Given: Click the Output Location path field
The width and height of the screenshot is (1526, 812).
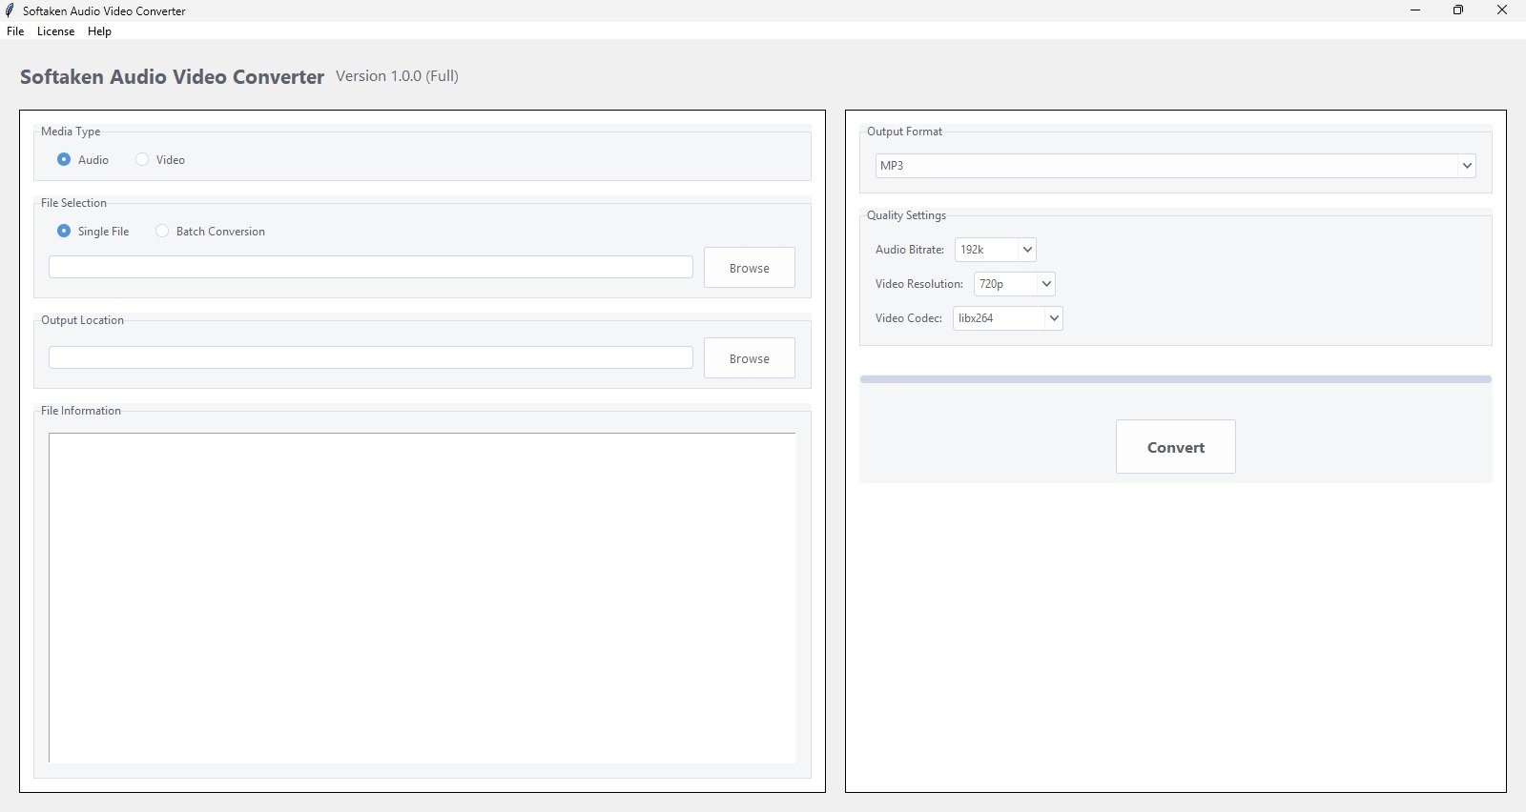Looking at the screenshot, I should click(370, 357).
